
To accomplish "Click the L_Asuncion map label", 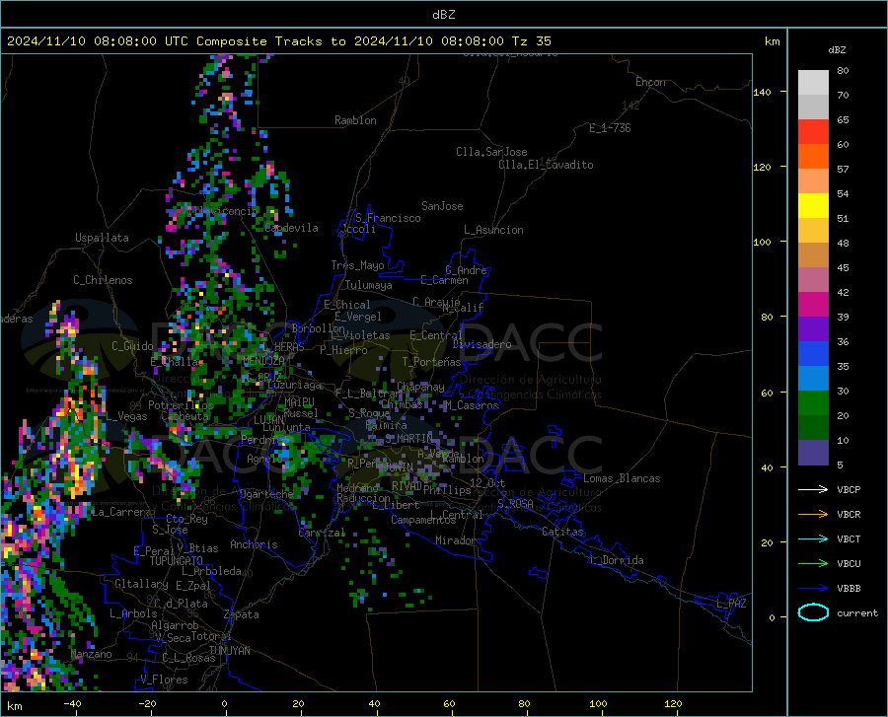I will (493, 230).
